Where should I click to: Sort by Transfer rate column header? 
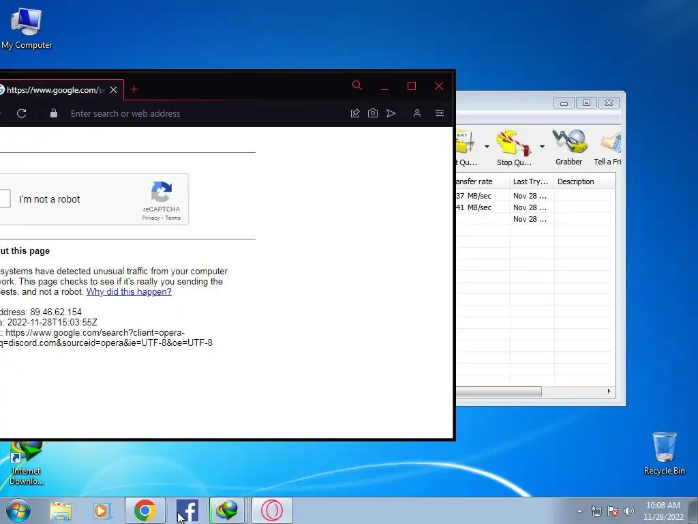pyautogui.click(x=483, y=181)
